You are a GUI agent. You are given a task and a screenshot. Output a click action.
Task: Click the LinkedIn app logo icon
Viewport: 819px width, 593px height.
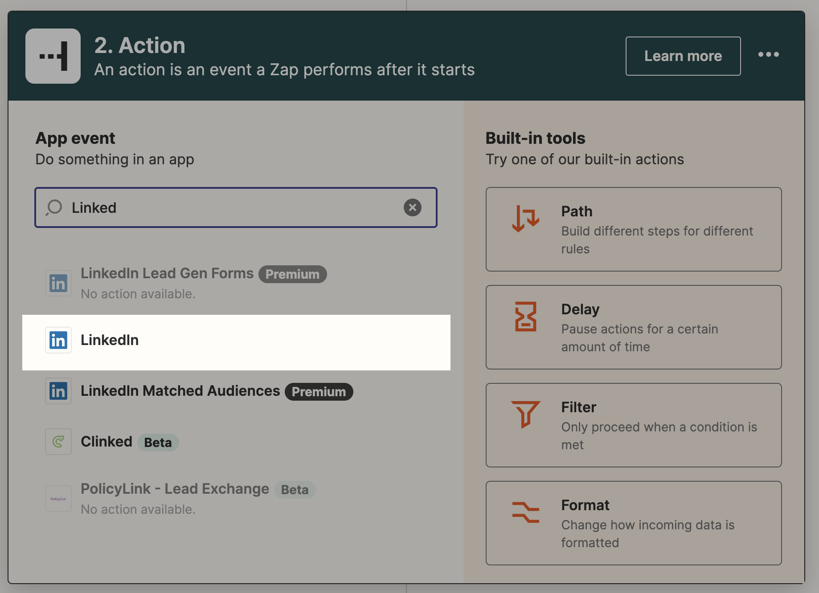point(58,340)
